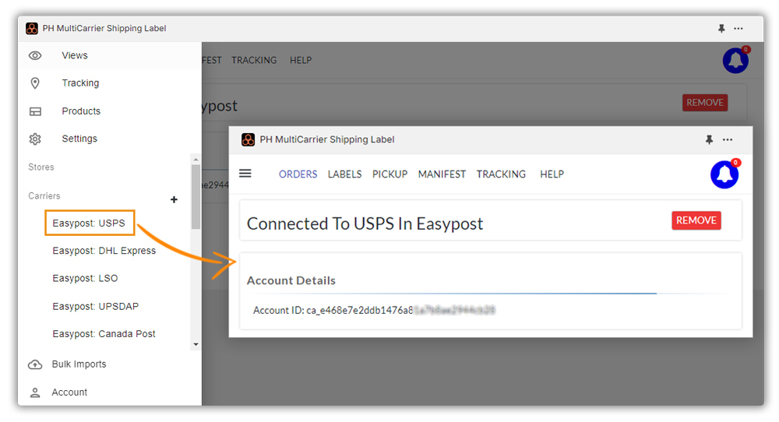Image resolution: width=779 pixels, height=422 pixels.
Task: Open the Tracking sidebar item
Action: click(x=80, y=83)
